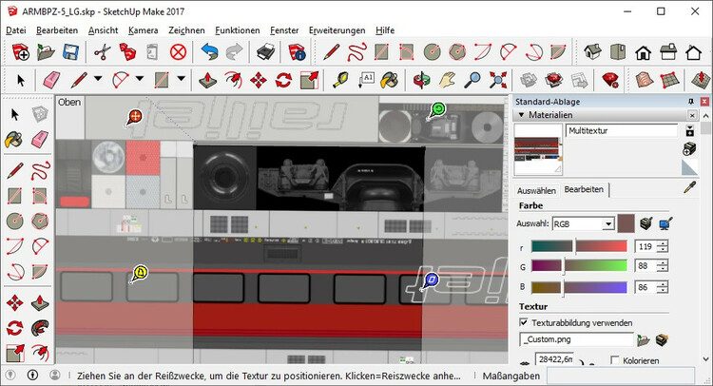
Task: Adjust the B value stepper
Action: click(x=663, y=287)
